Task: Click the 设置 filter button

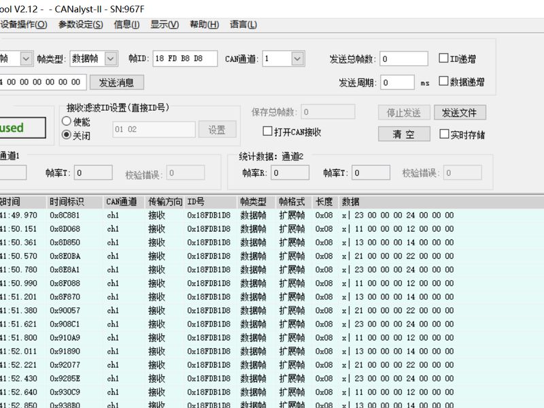Action: [x=217, y=130]
